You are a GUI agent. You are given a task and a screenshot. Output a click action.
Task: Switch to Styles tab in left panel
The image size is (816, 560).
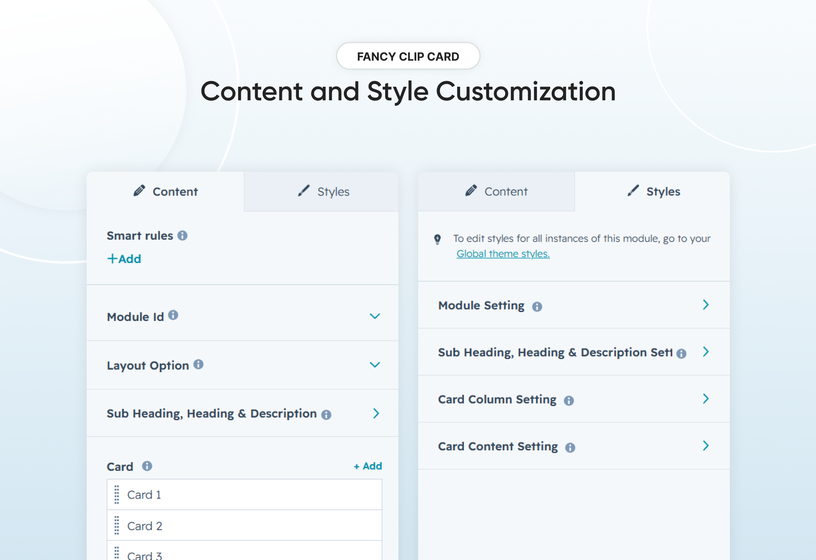pyautogui.click(x=321, y=192)
